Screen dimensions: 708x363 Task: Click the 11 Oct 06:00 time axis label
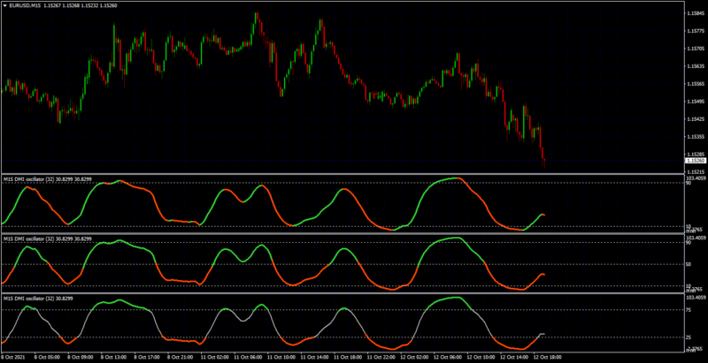point(250,357)
